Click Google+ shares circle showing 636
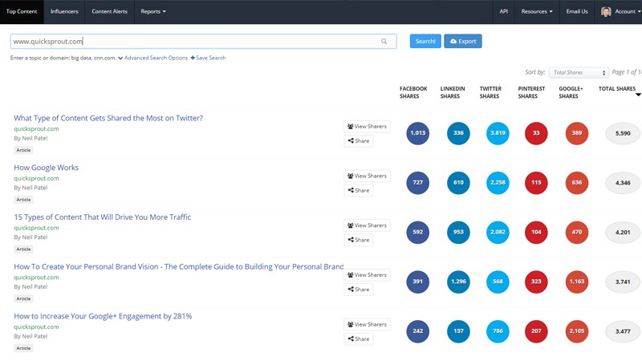The width and height of the screenshot is (642, 361). (576, 183)
